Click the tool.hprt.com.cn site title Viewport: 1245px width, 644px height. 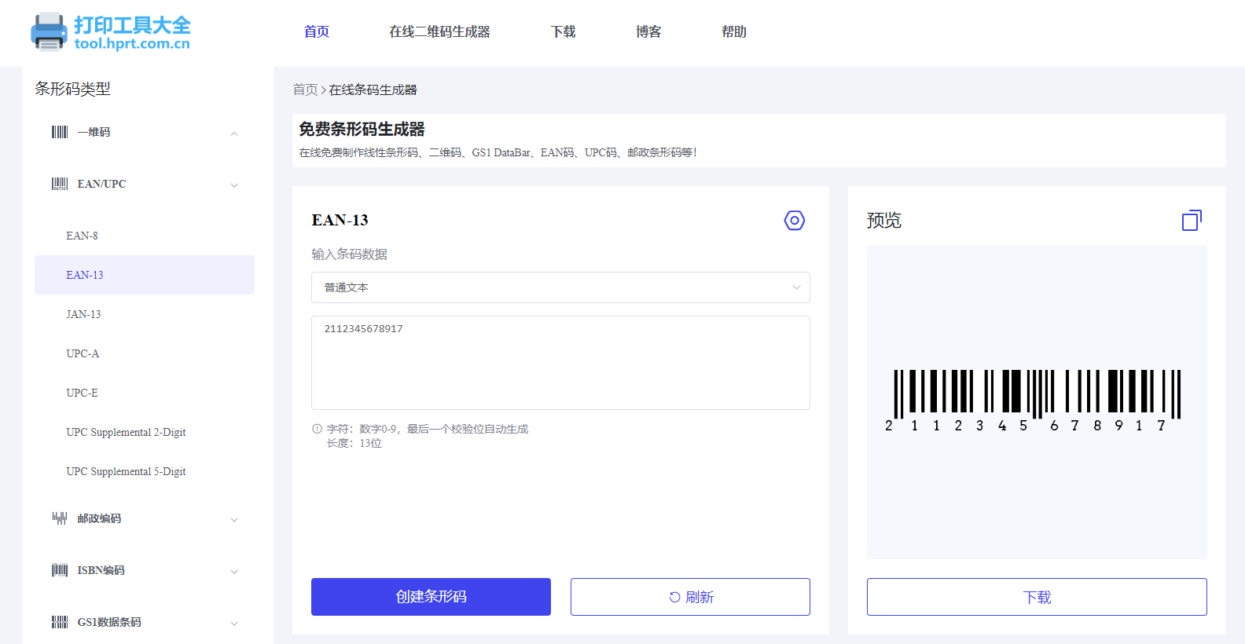(132, 44)
